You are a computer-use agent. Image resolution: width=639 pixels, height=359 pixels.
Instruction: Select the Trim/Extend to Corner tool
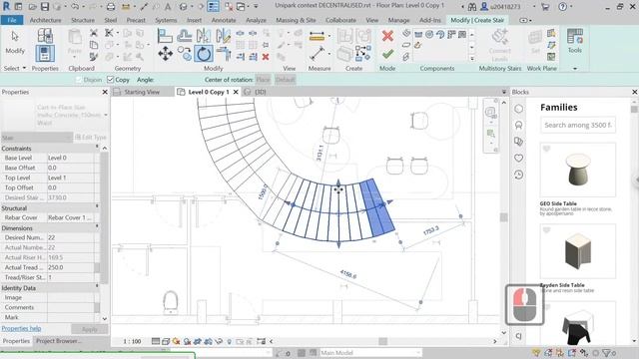224,53
